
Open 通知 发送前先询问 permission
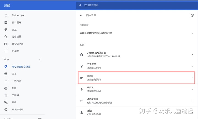[137, 112]
